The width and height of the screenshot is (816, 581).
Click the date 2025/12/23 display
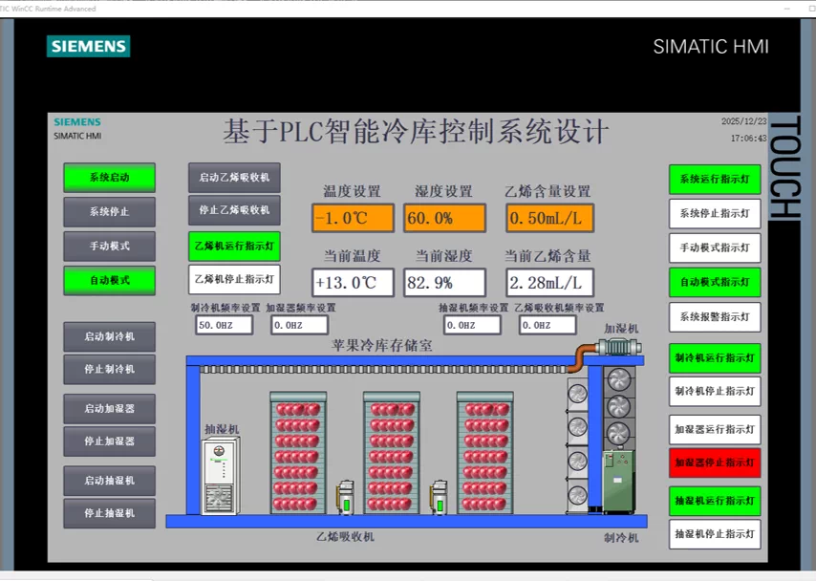(x=743, y=121)
